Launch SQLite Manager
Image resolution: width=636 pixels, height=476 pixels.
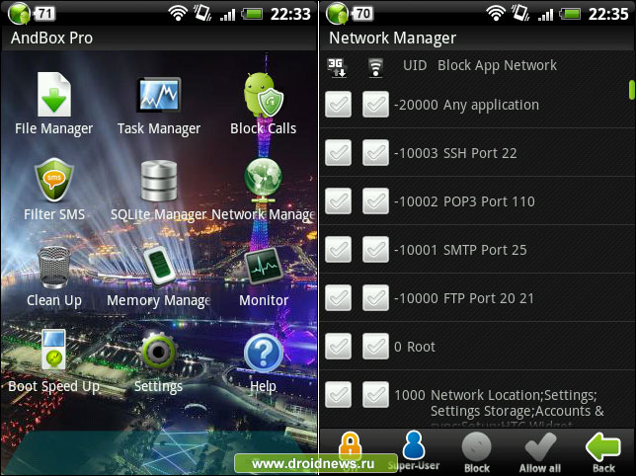click(159, 182)
